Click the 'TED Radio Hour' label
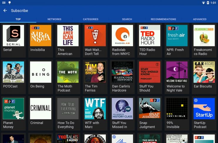 (147, 52)
